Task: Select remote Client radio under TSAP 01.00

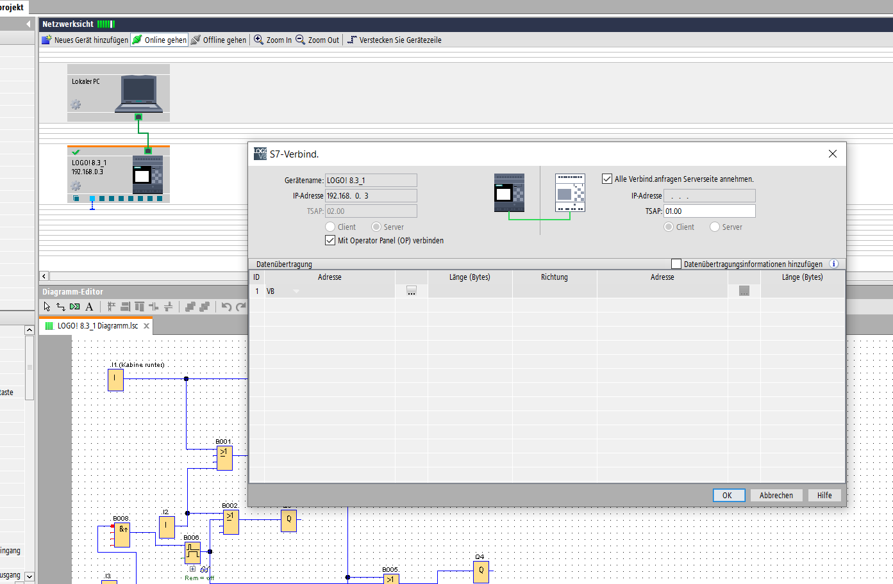Action: 669,227
